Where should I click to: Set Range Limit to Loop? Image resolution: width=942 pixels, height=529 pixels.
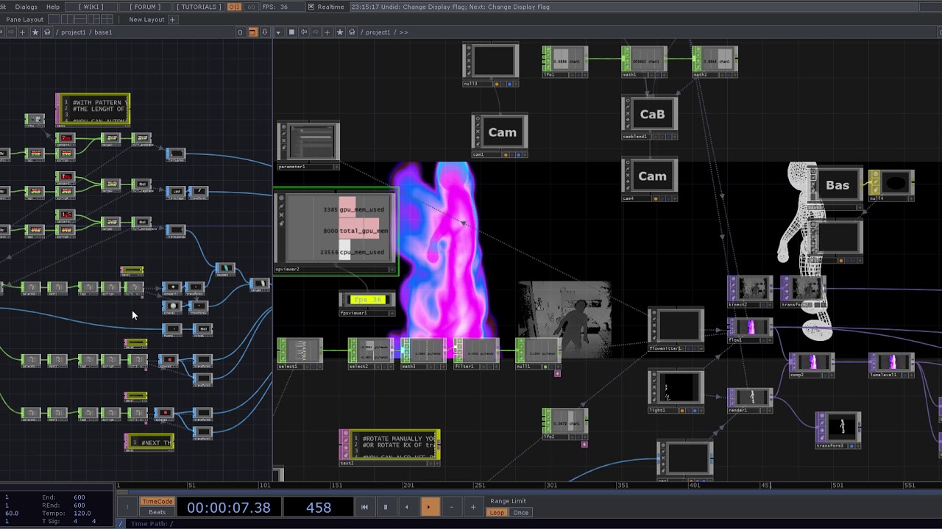[x=497, y=513]
